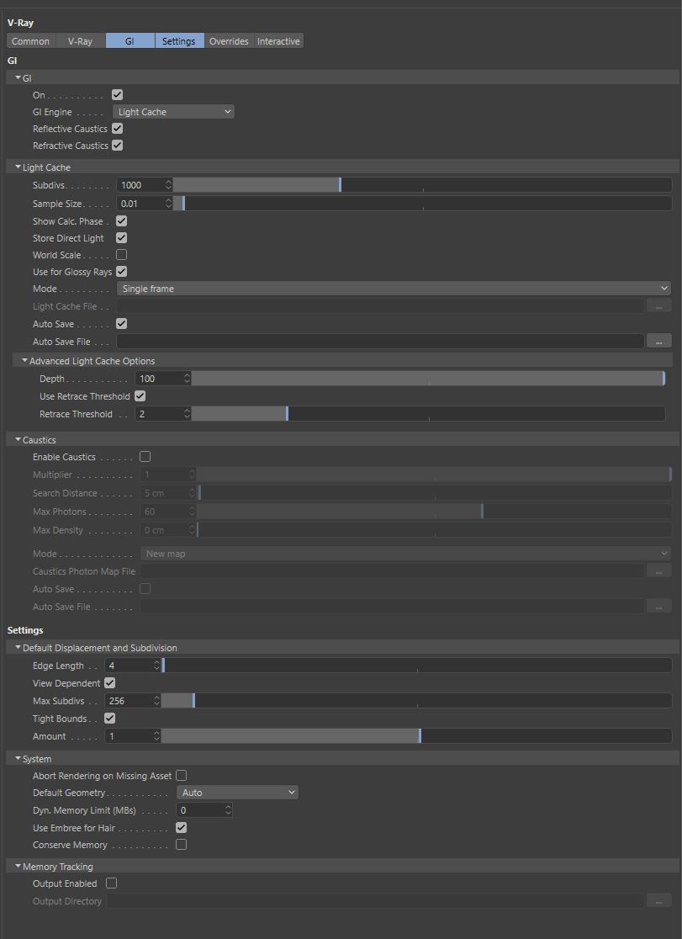682x939 pixels.
Task: Click the Depth stepper arrows
Action: click(x=187, y=379)
